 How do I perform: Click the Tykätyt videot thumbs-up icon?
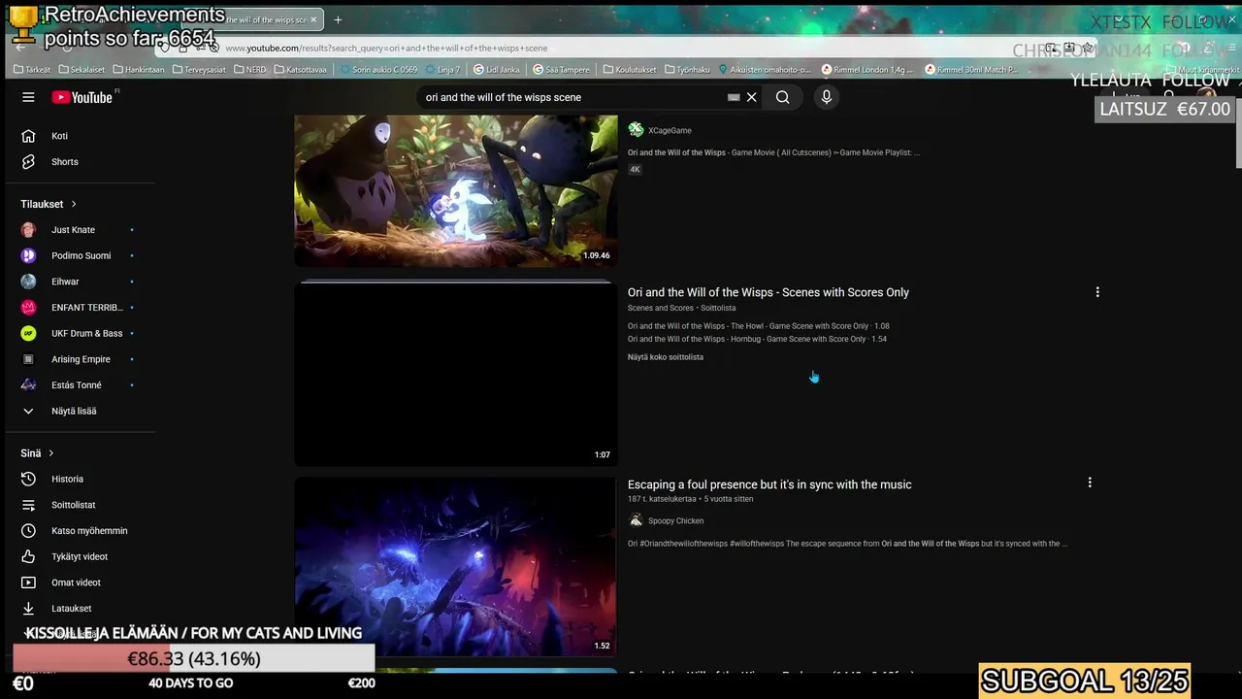[x=28, y=556]
